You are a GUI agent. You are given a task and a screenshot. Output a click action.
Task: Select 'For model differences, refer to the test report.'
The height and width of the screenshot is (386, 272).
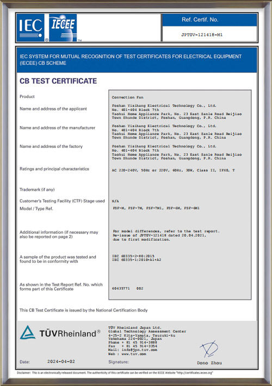[x=166, y=231]
